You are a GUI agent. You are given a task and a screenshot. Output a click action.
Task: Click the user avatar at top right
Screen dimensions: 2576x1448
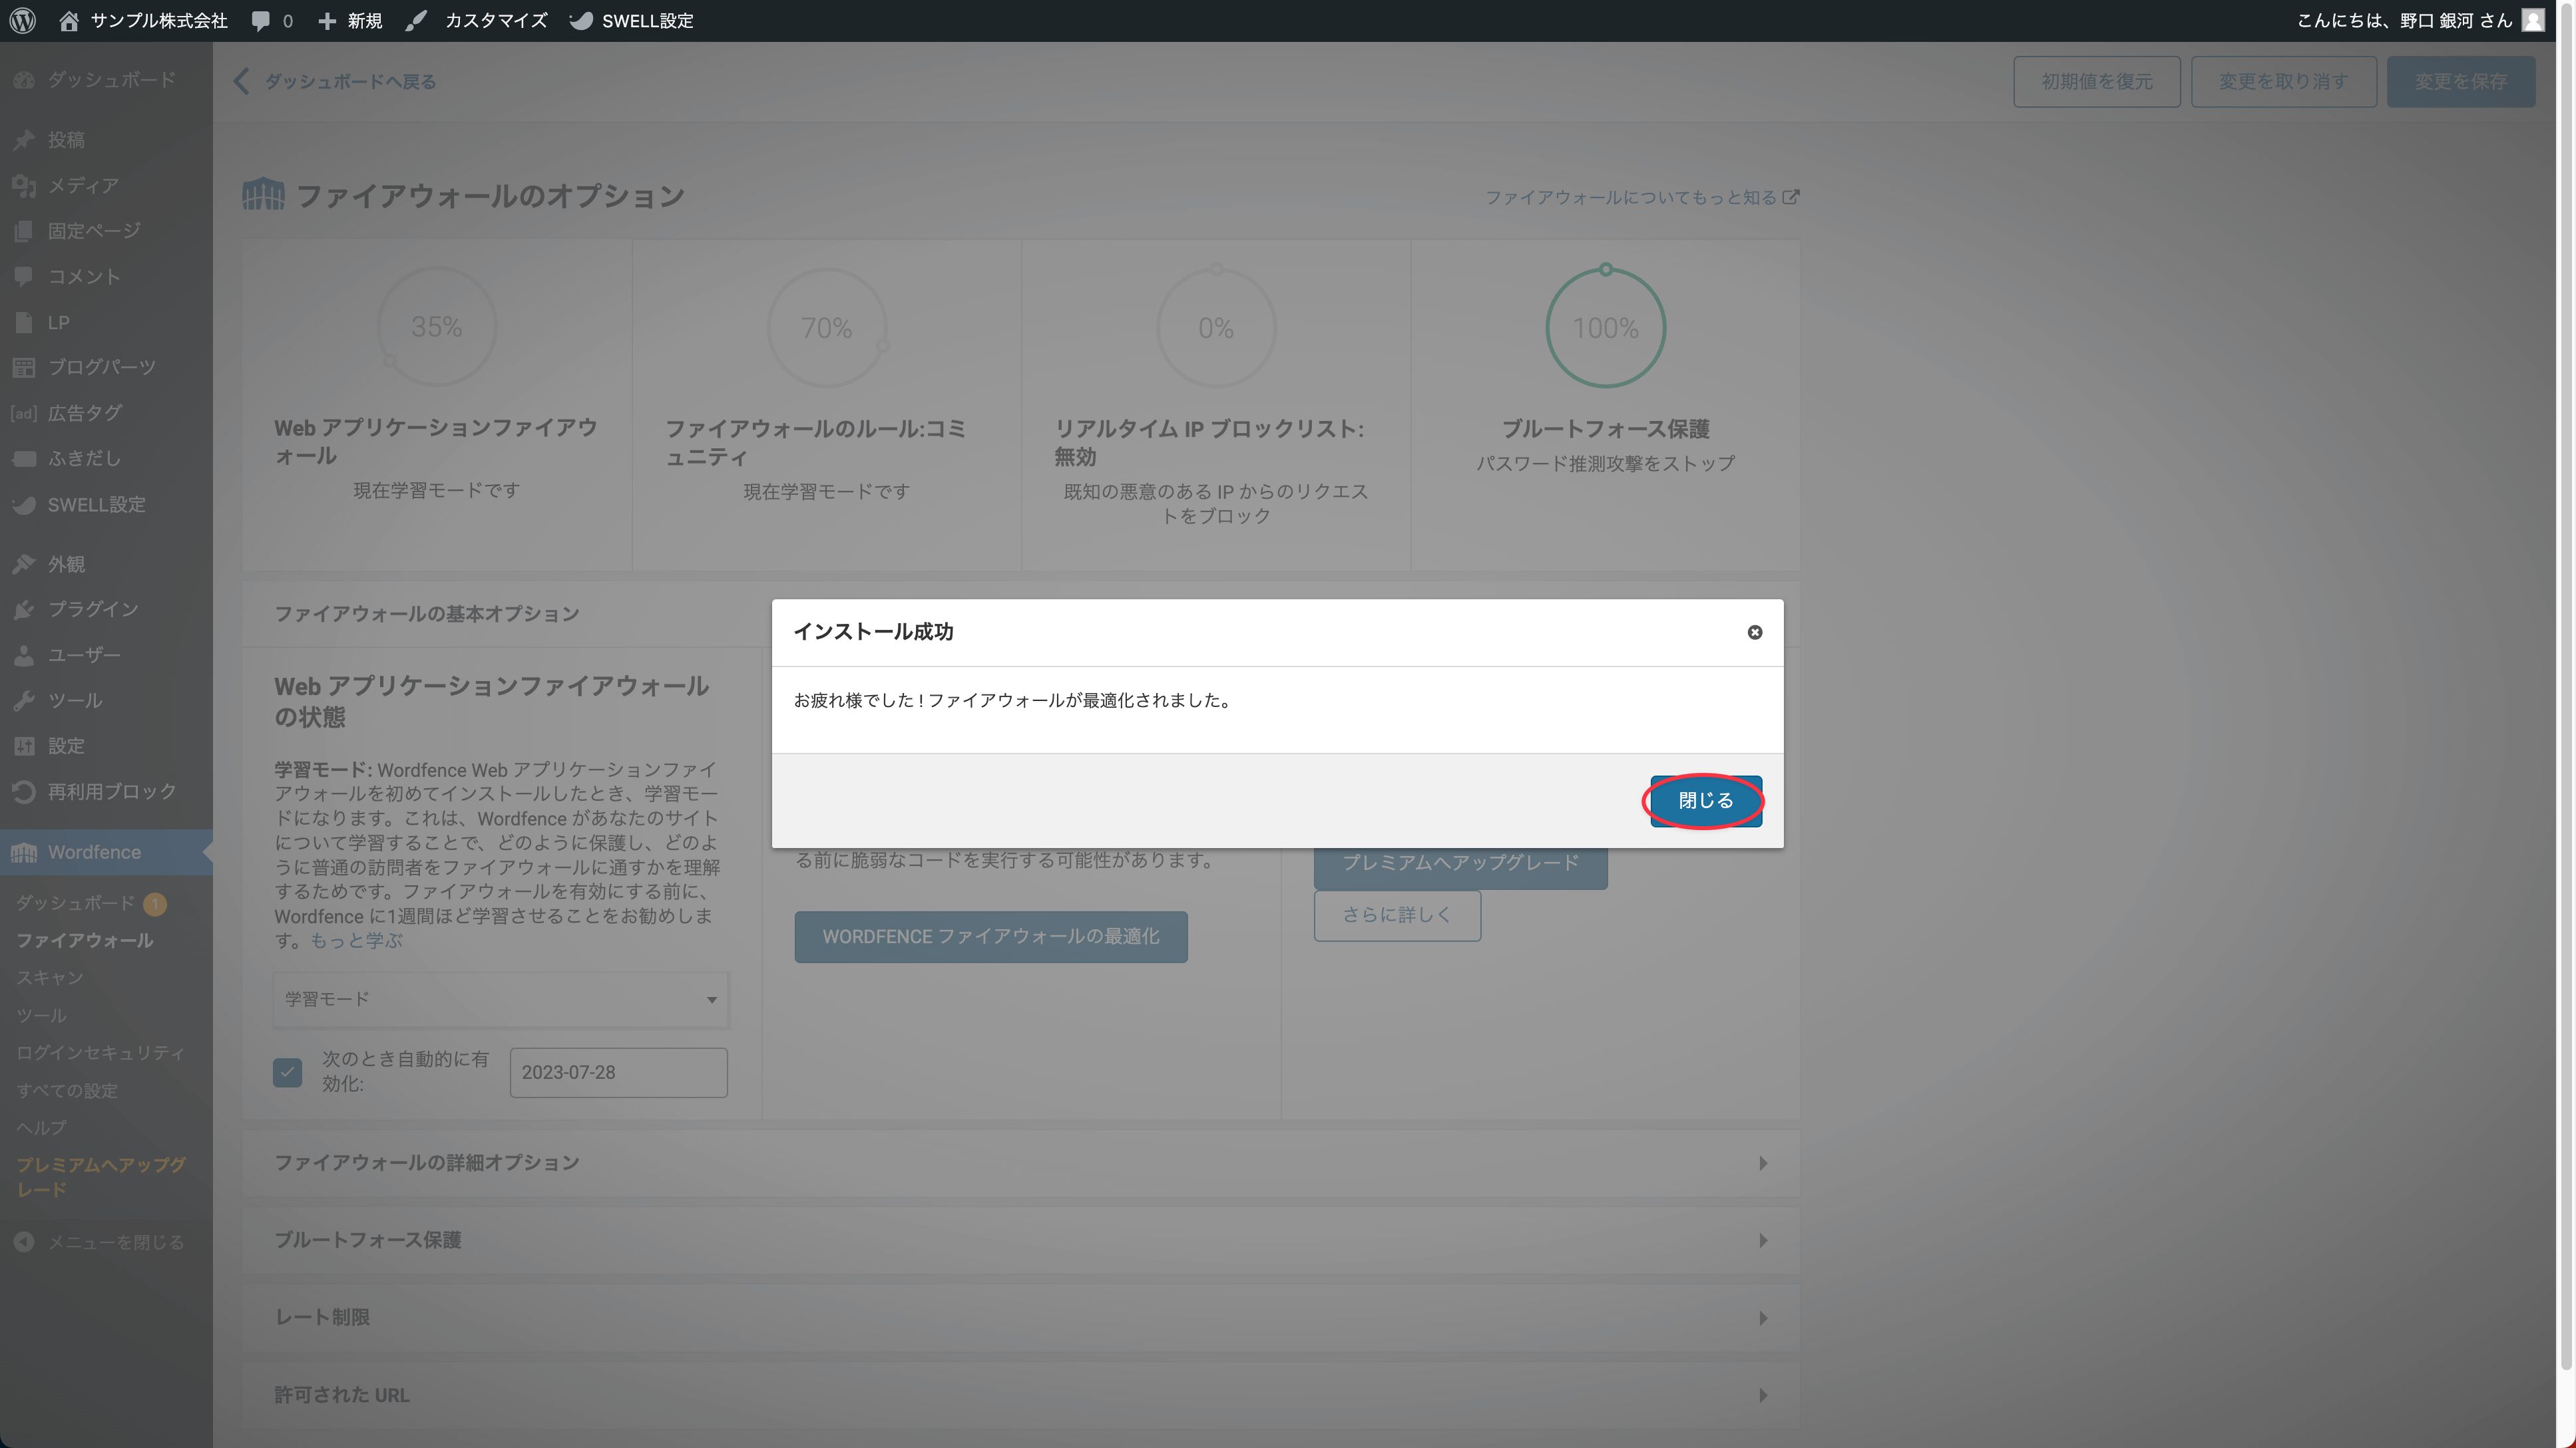click(x=2533, y=20)
